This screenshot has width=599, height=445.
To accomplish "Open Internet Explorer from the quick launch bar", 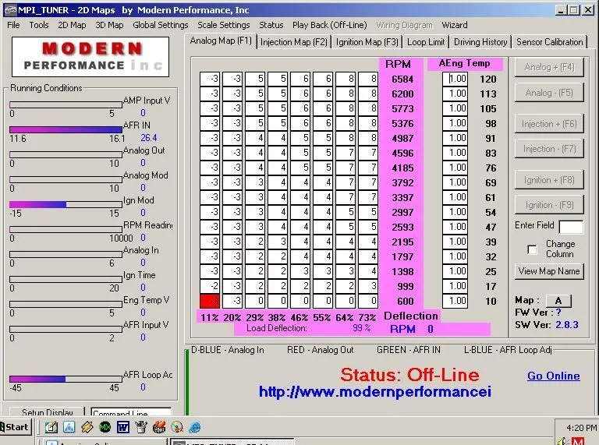I will (x=194, y=426).
